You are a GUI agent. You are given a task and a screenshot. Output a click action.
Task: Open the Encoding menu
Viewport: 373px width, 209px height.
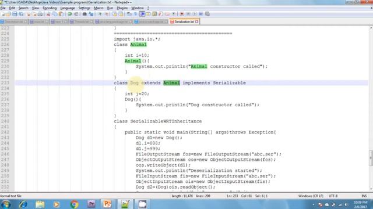tap(50, 8)
